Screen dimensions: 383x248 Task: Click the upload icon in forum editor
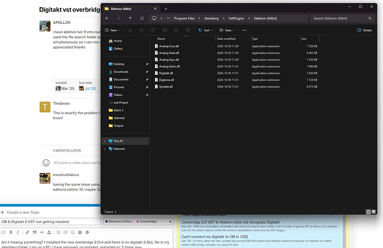coord(49,232)
